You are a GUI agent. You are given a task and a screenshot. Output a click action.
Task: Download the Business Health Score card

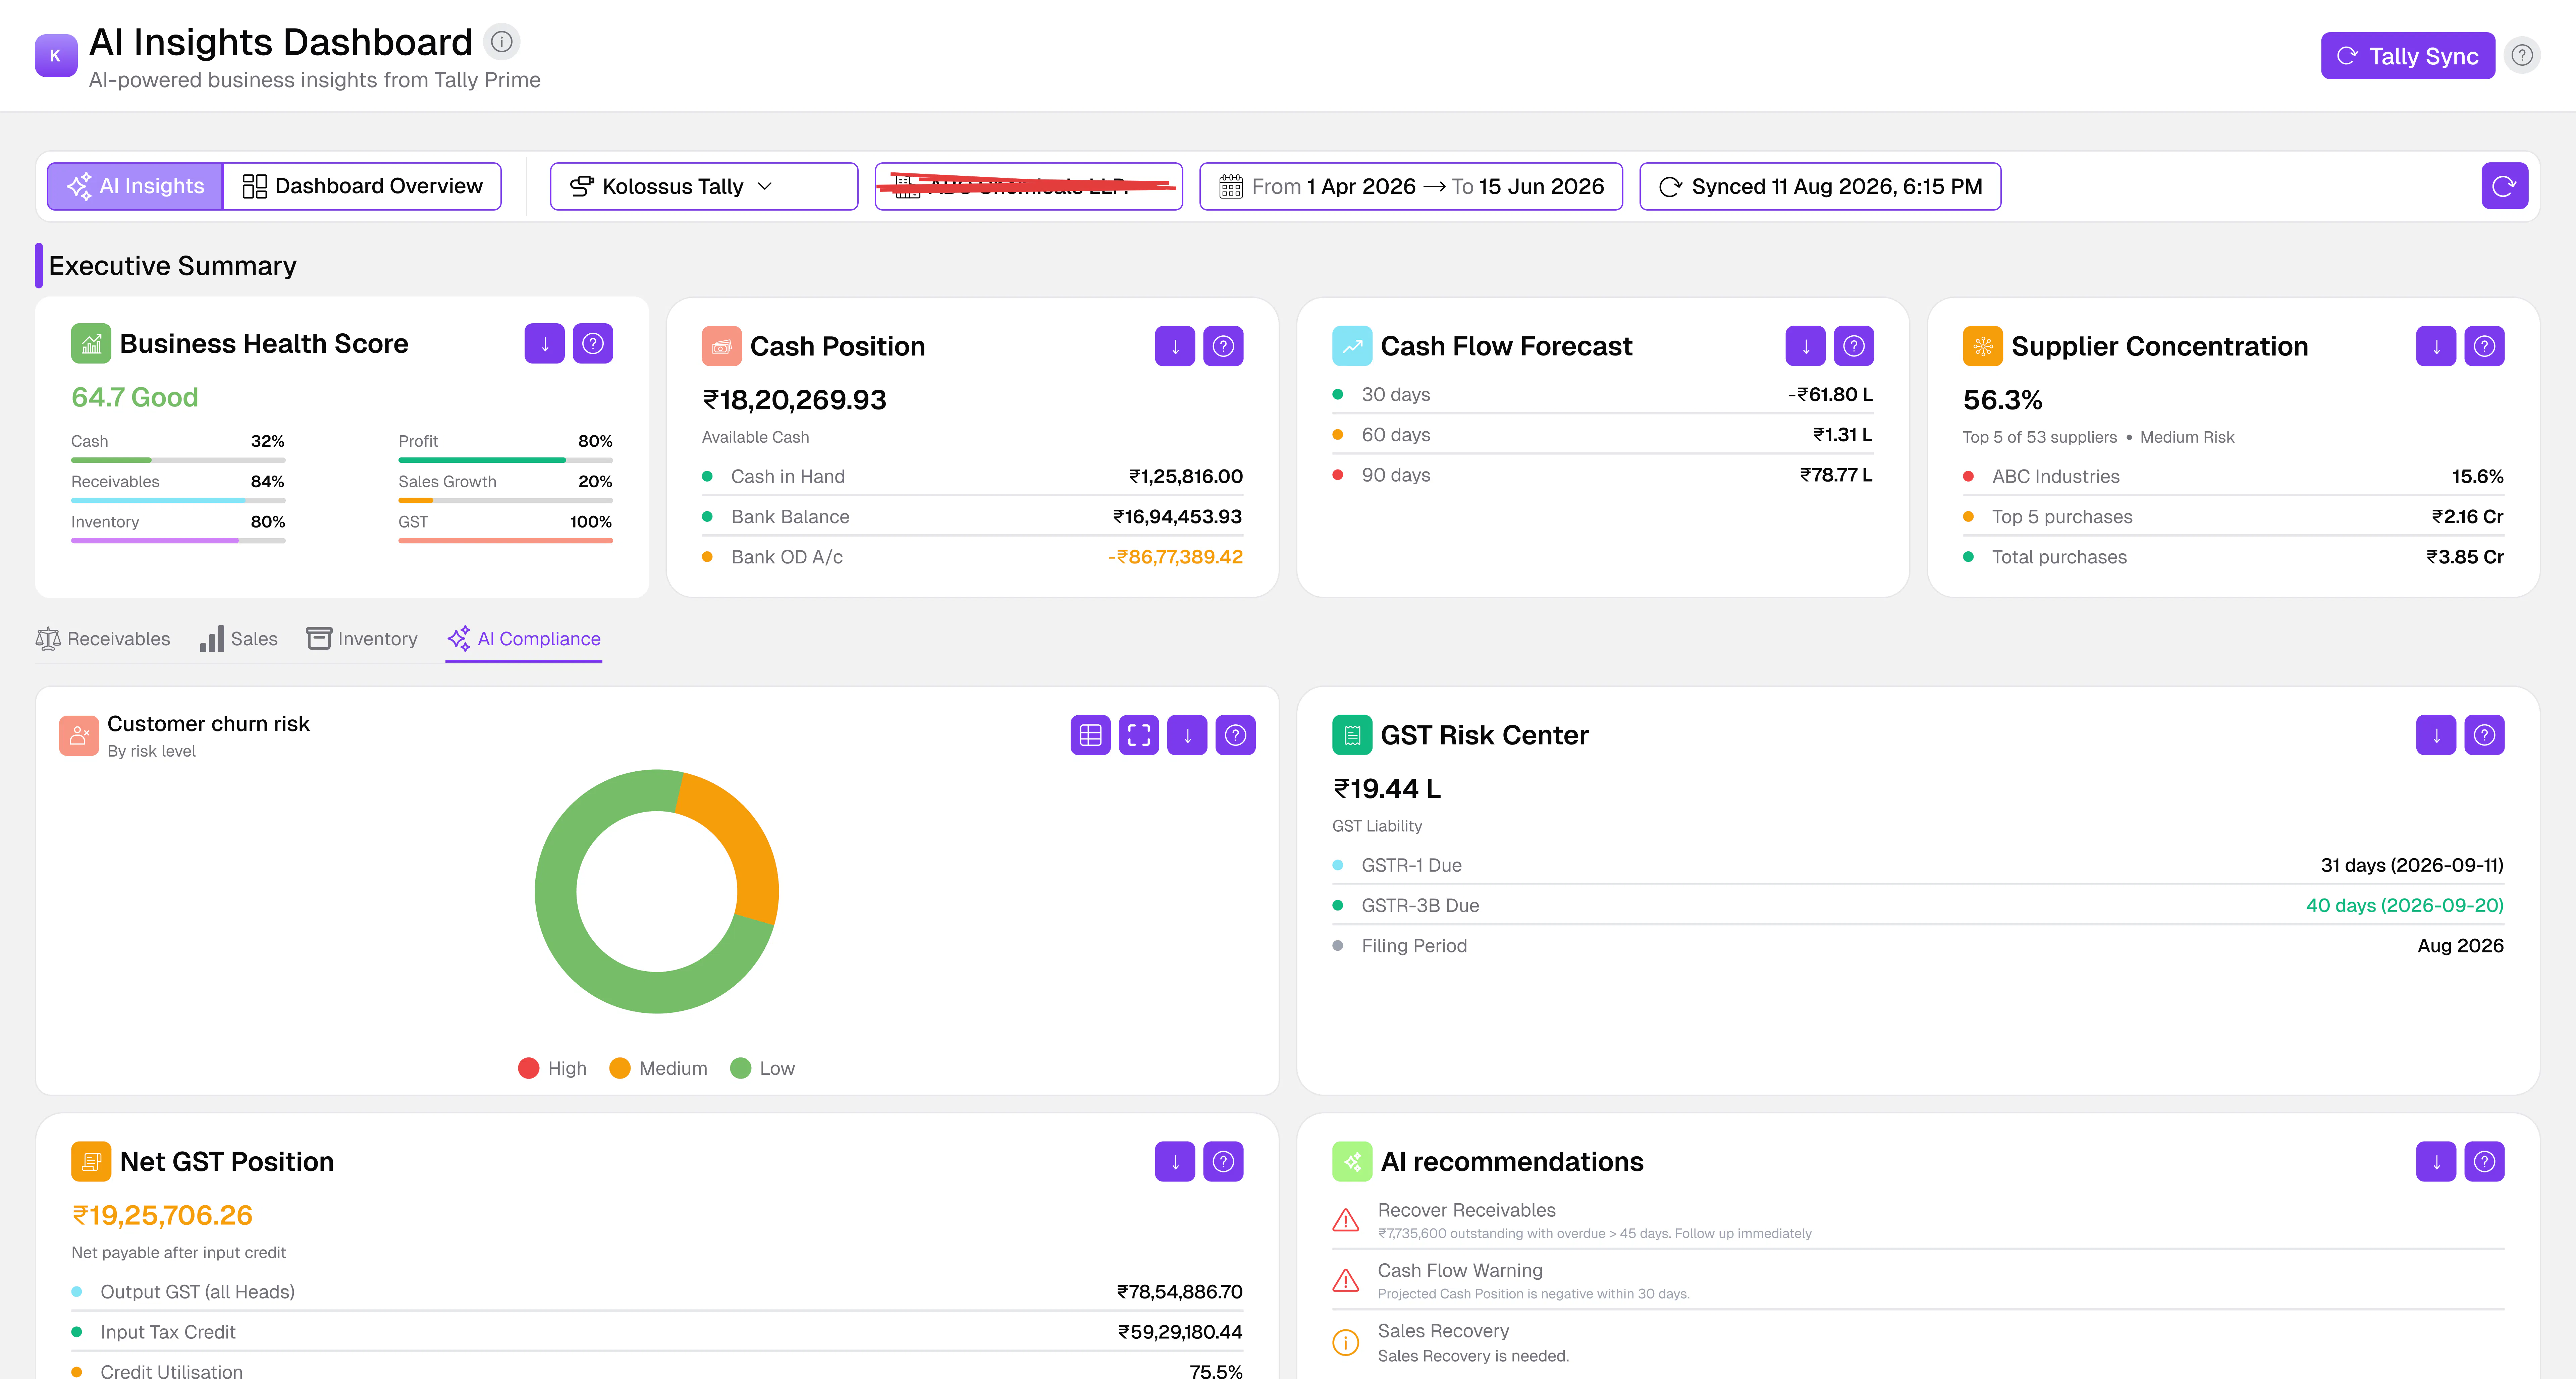544,344
